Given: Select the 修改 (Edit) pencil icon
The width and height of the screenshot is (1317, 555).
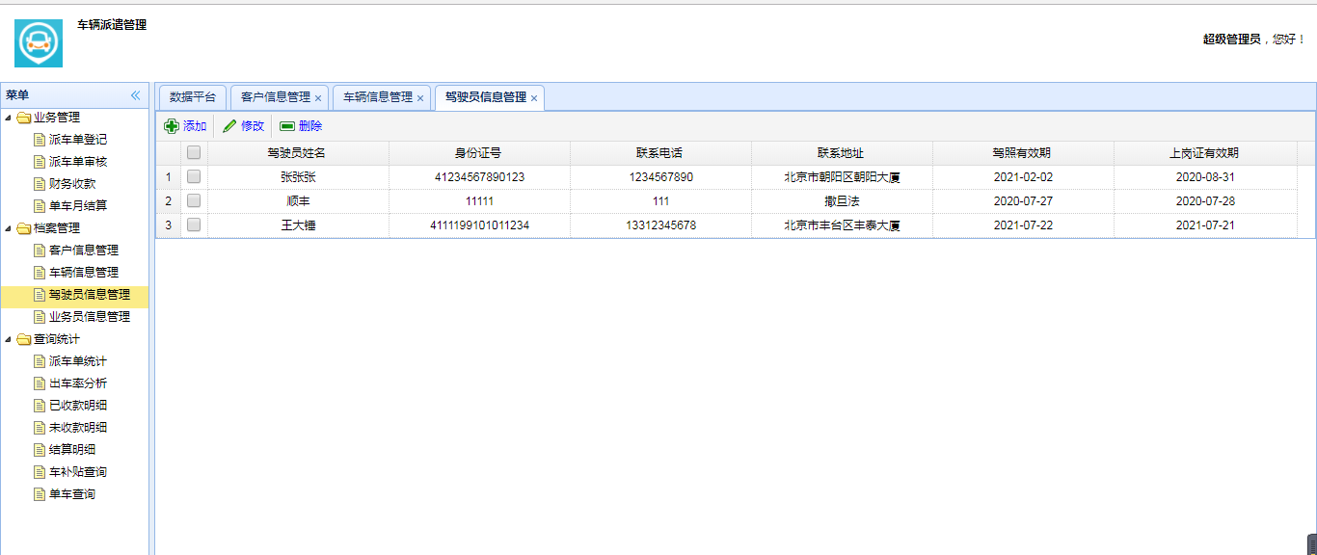Looking at the screenshot, I should (229, 125).
